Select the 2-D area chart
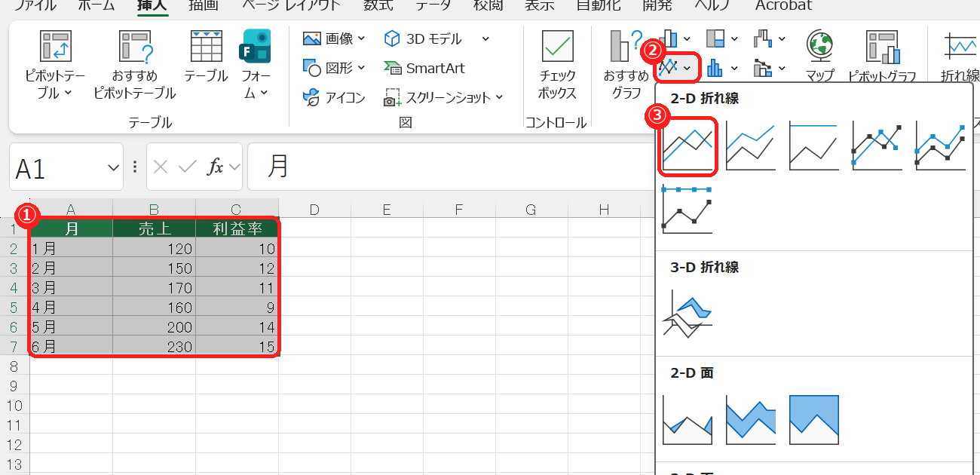 coord(688,420)
